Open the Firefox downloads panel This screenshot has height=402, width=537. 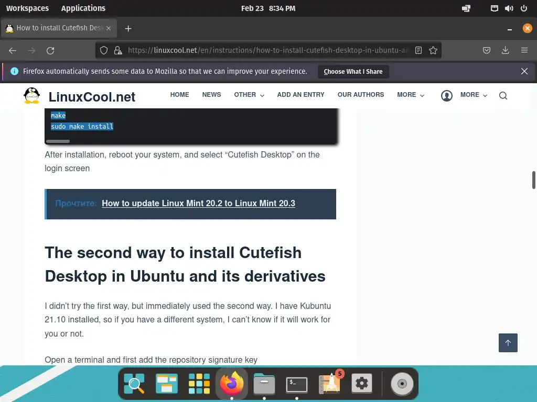(505, 51)
